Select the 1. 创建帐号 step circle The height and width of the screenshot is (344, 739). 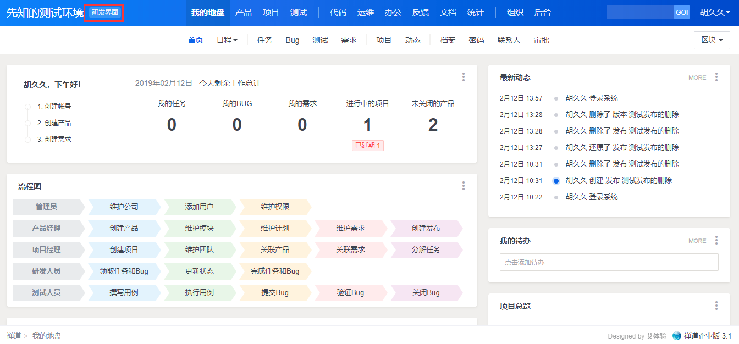click(x=27, y=107)
